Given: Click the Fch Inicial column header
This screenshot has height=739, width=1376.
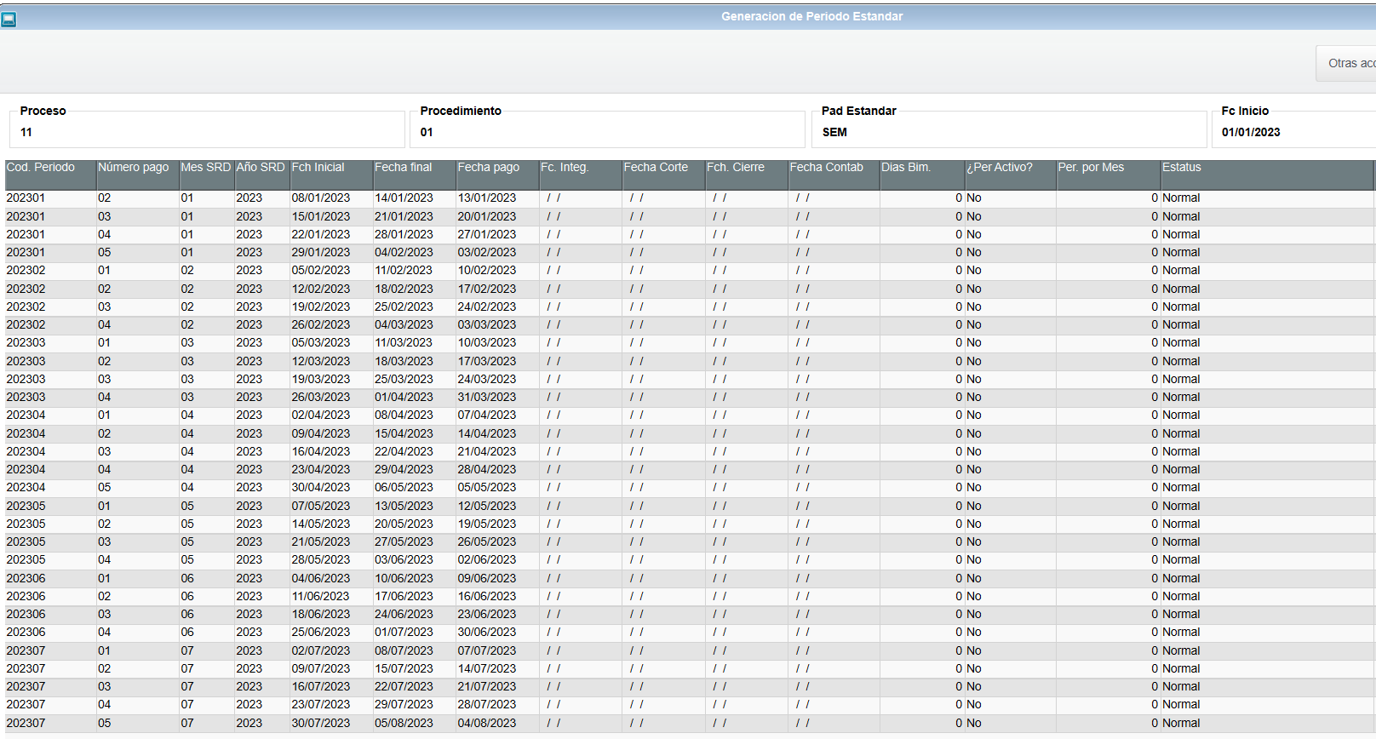Looking at the screenshot, I should click(x=330, y=175).
